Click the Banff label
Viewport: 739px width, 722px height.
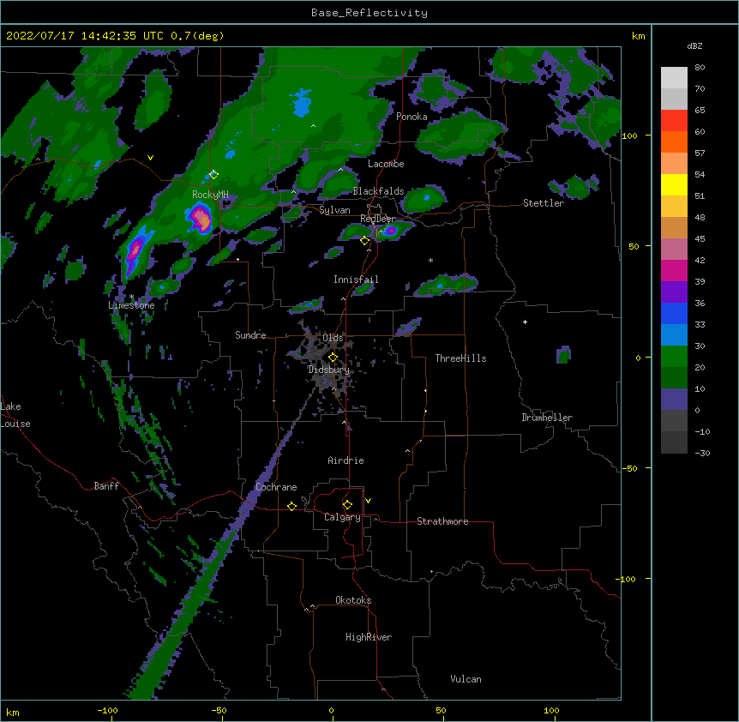[106, 486]
